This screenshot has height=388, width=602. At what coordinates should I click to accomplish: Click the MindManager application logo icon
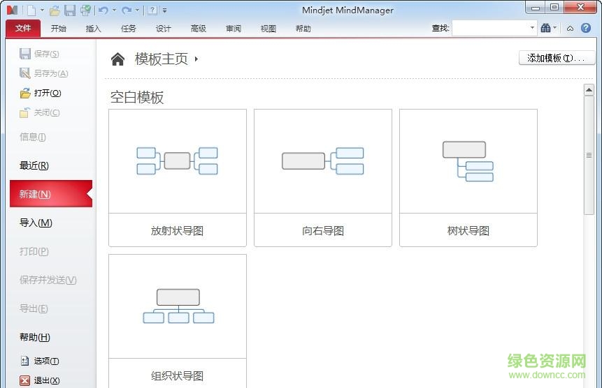13,10
